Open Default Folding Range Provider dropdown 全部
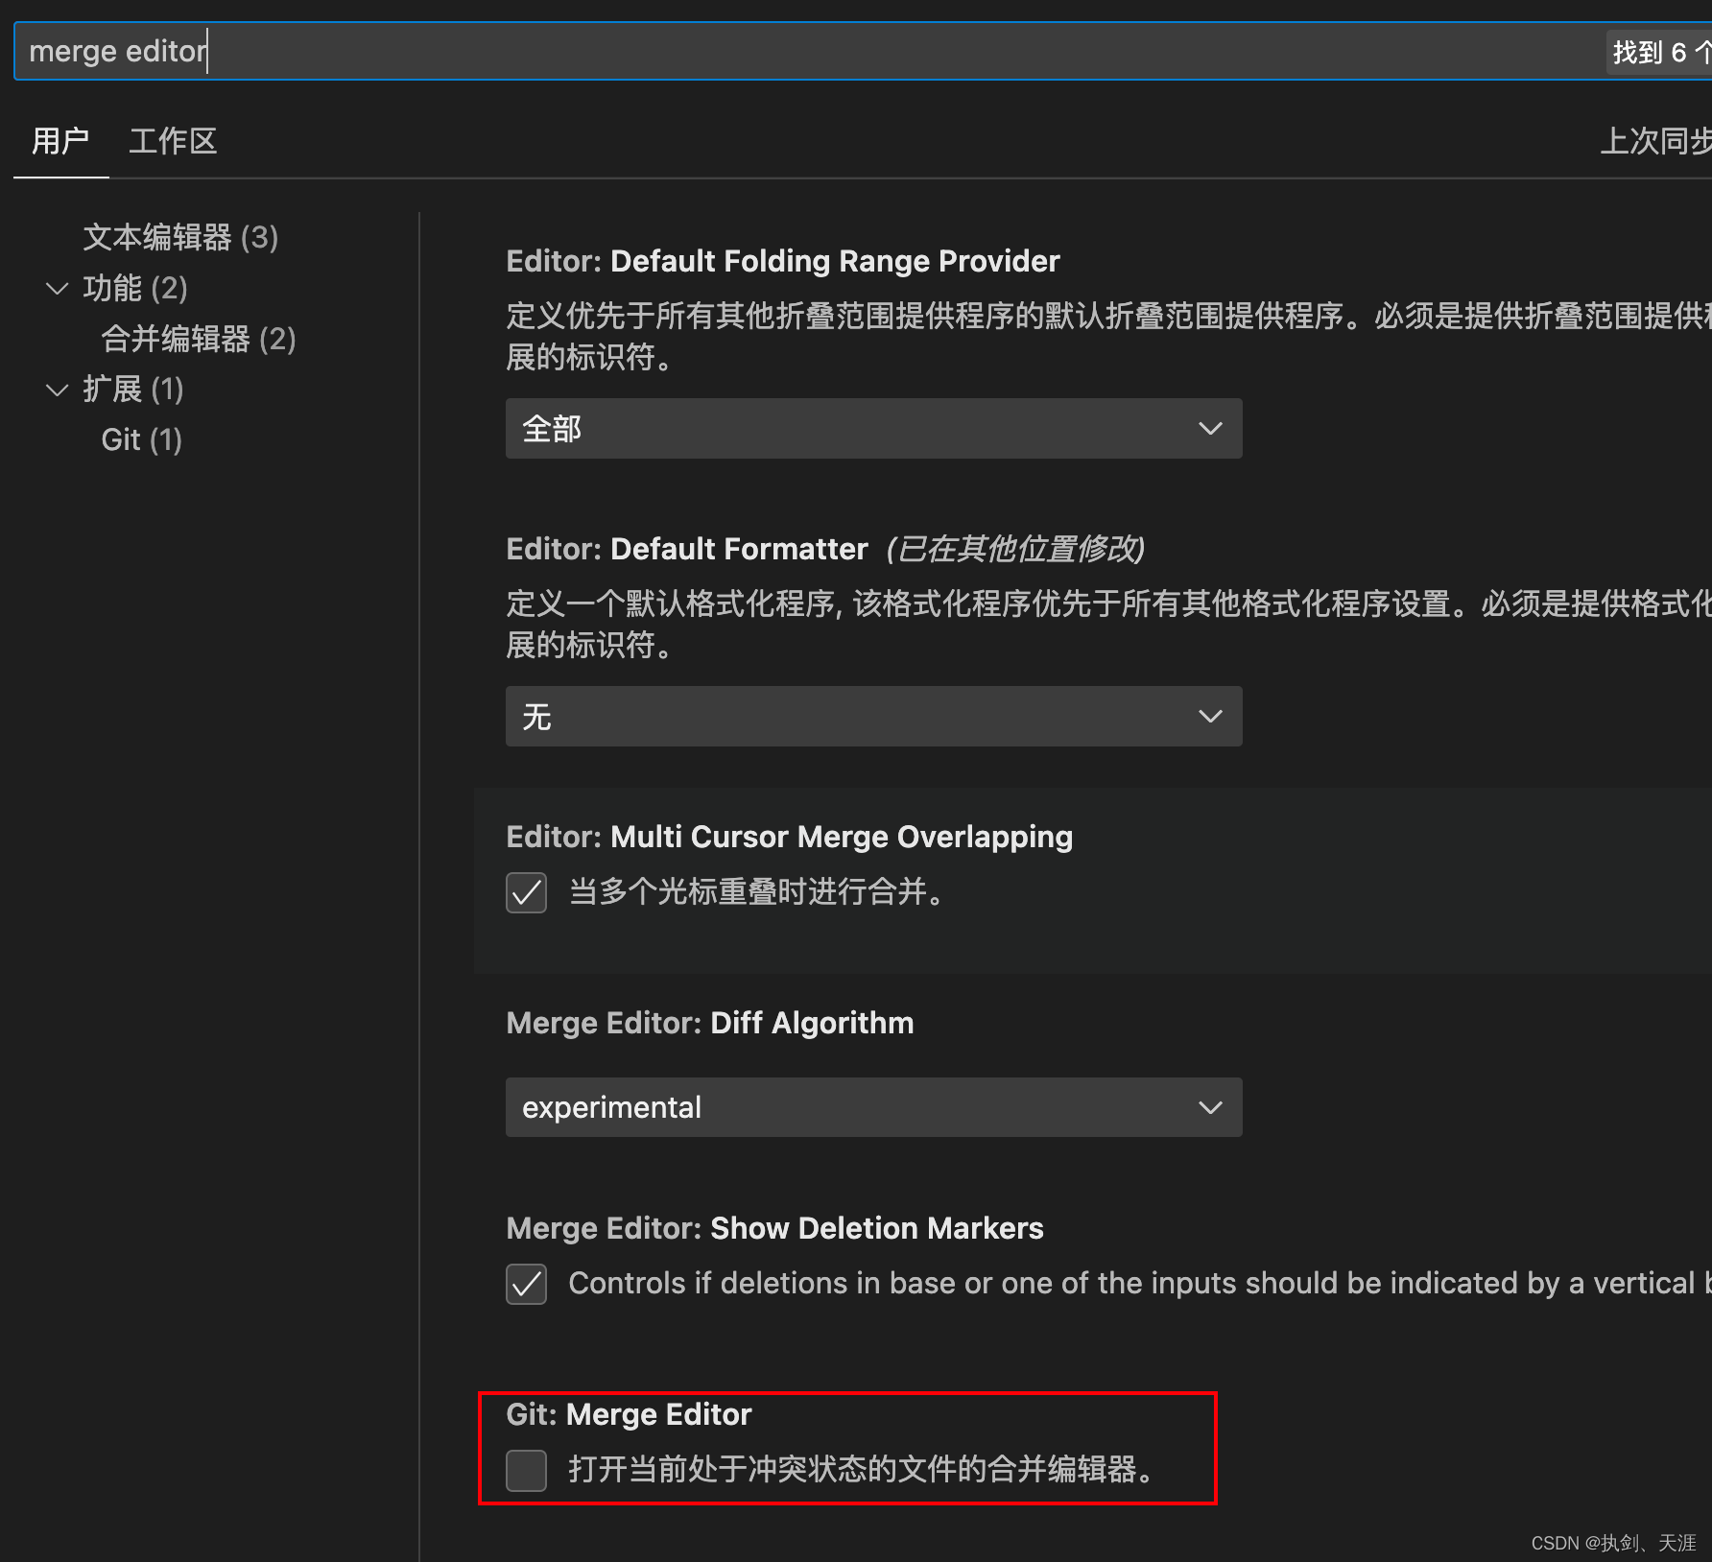This screenshot has width=1712, height=1562. (x=873, y=428)
